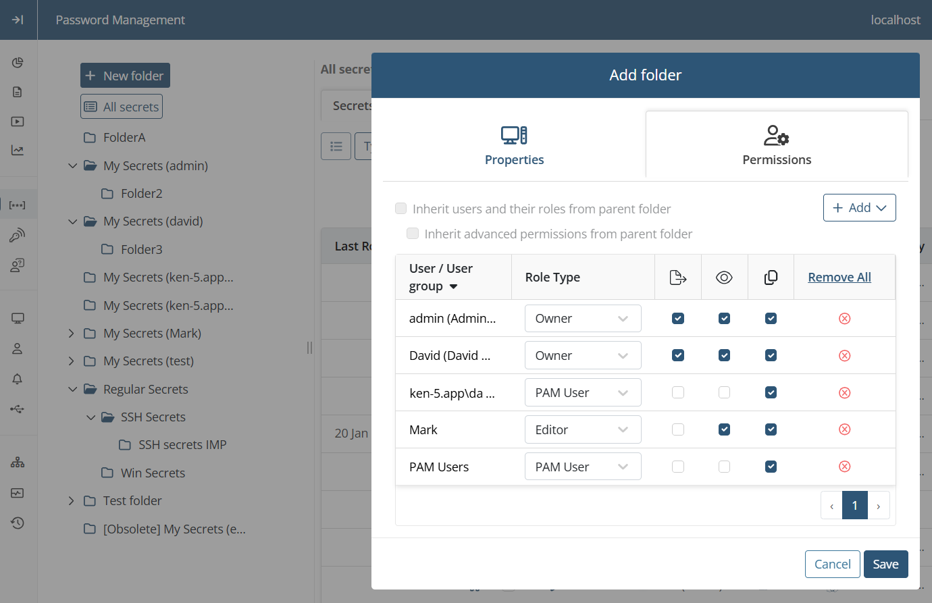
Task: Select the [Obsolete] My Secrets folder
Action: [174, 529]
